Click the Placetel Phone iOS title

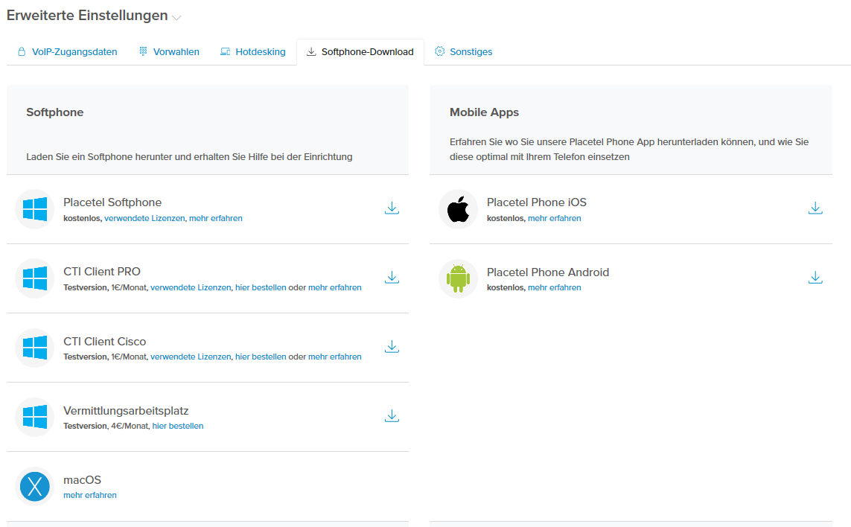point(537,202)
